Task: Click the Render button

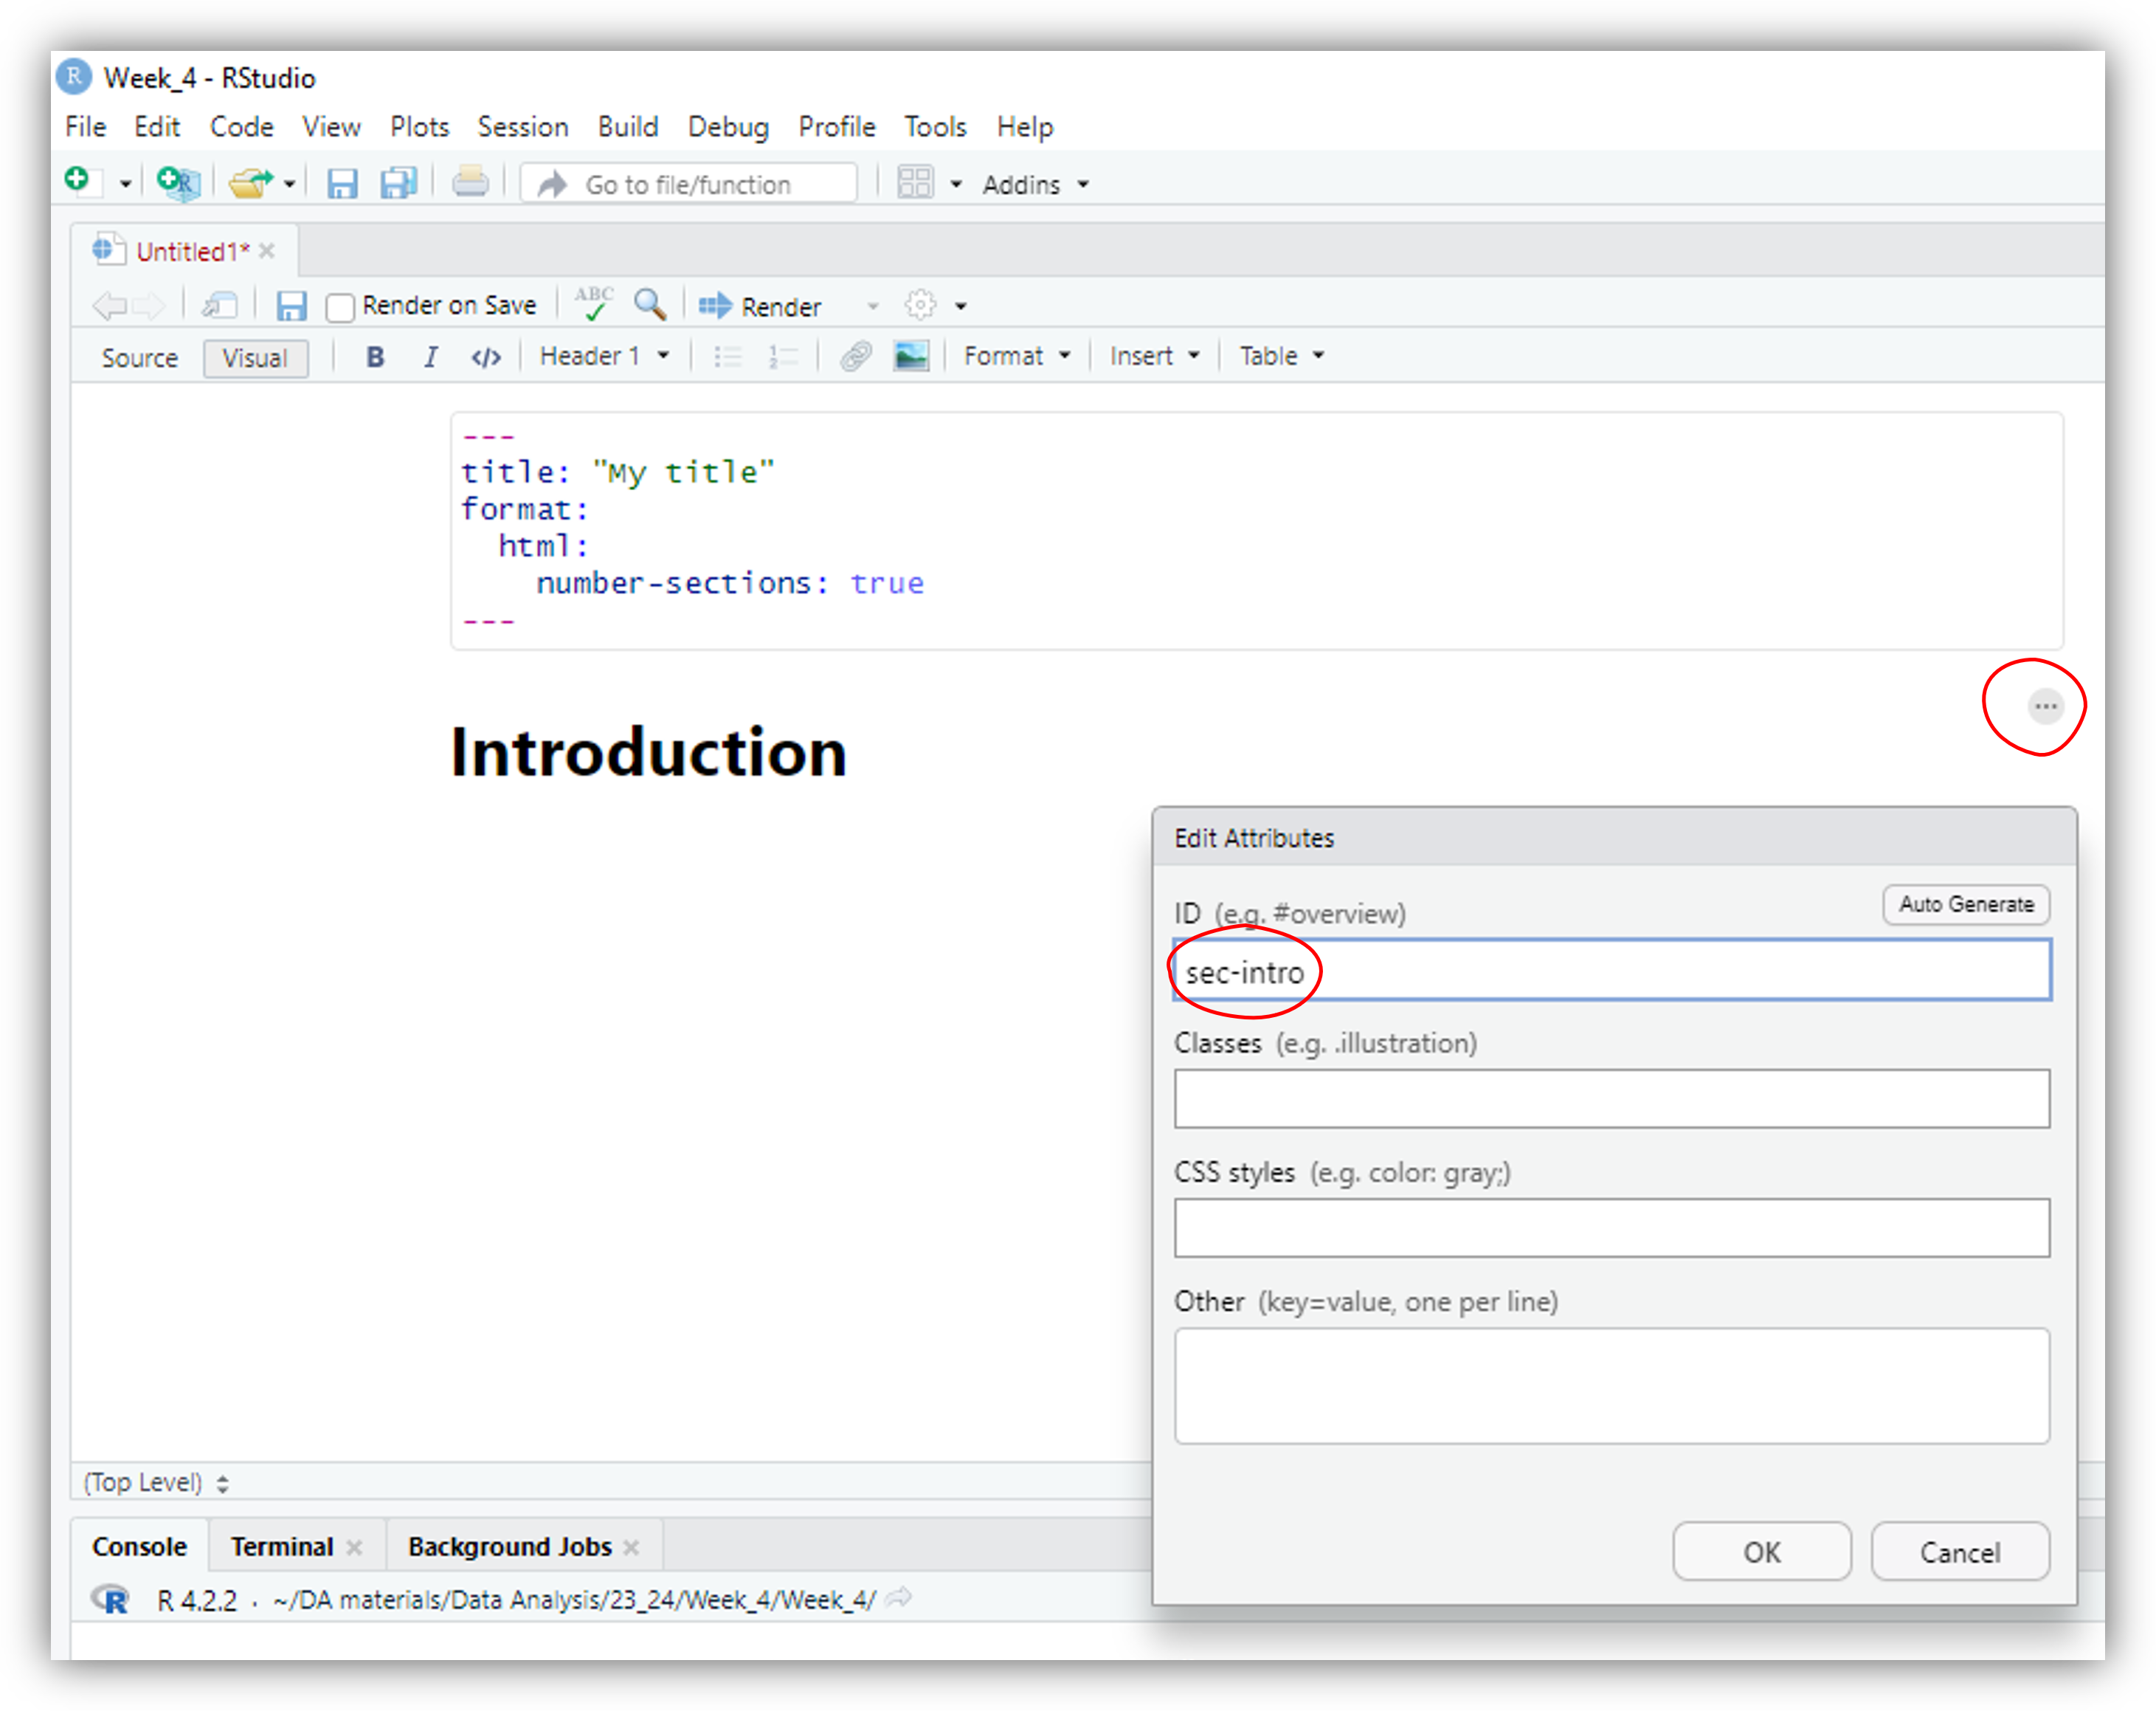Action: point(760,306)
